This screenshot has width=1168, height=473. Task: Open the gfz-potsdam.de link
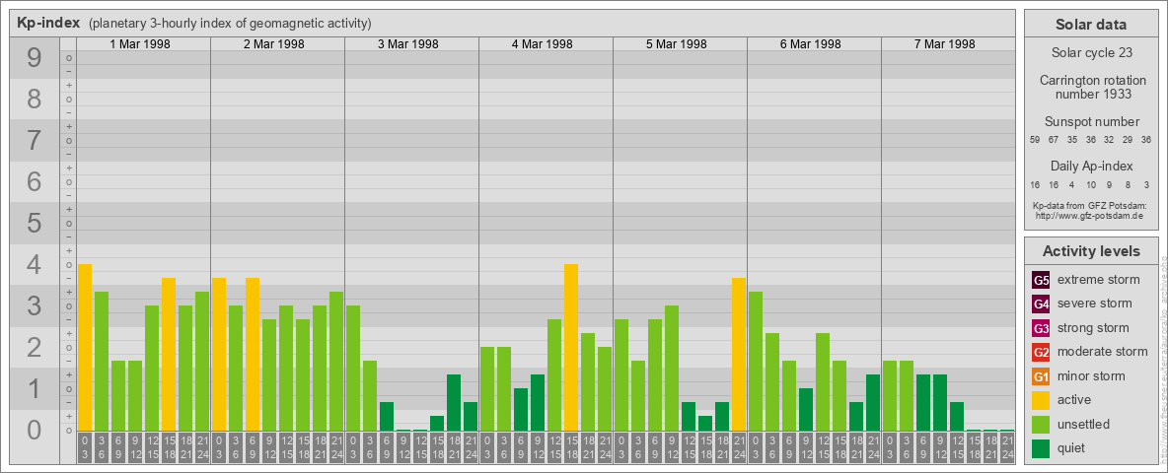point(1090,215)
